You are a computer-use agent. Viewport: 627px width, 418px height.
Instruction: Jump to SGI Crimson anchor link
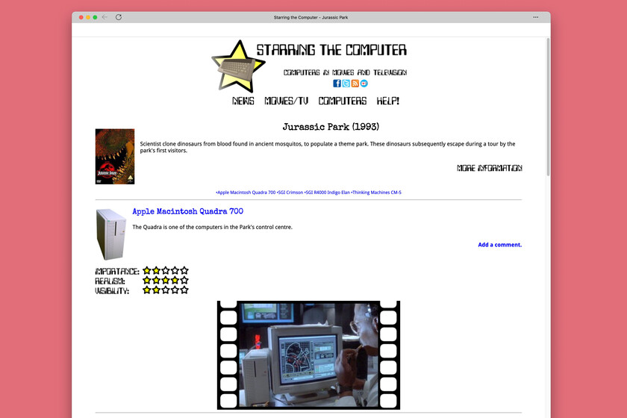click(290, 193)
